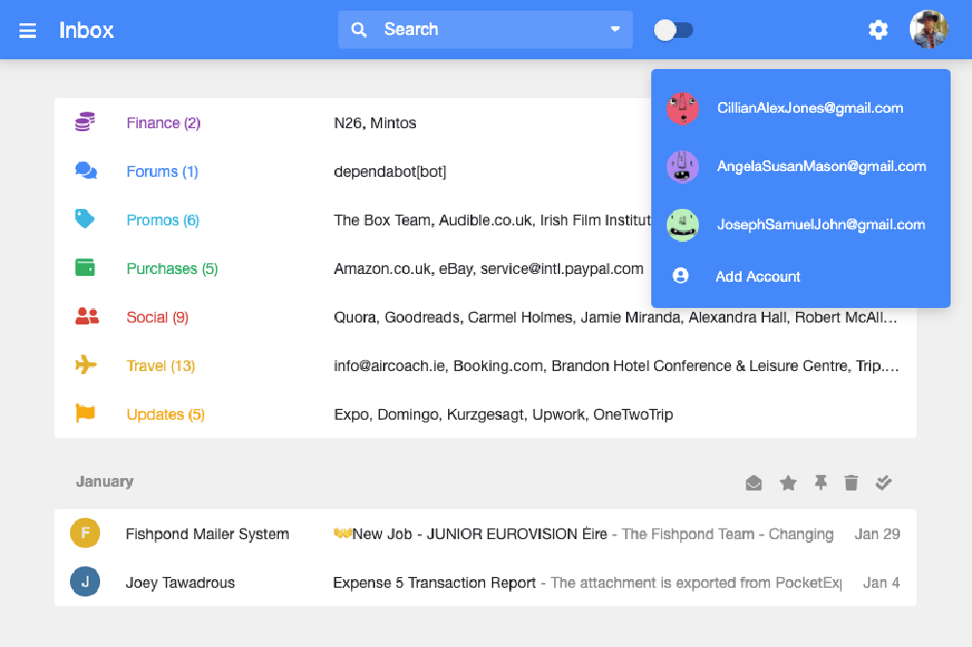The width and height of the screenshot is (972, 647).
Task: Open the Settings gear
Action: [x=878, y=29]
